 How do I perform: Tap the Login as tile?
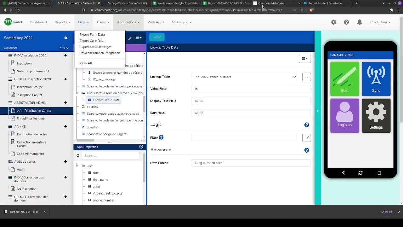pyautogui.click(x=344, y=116)
